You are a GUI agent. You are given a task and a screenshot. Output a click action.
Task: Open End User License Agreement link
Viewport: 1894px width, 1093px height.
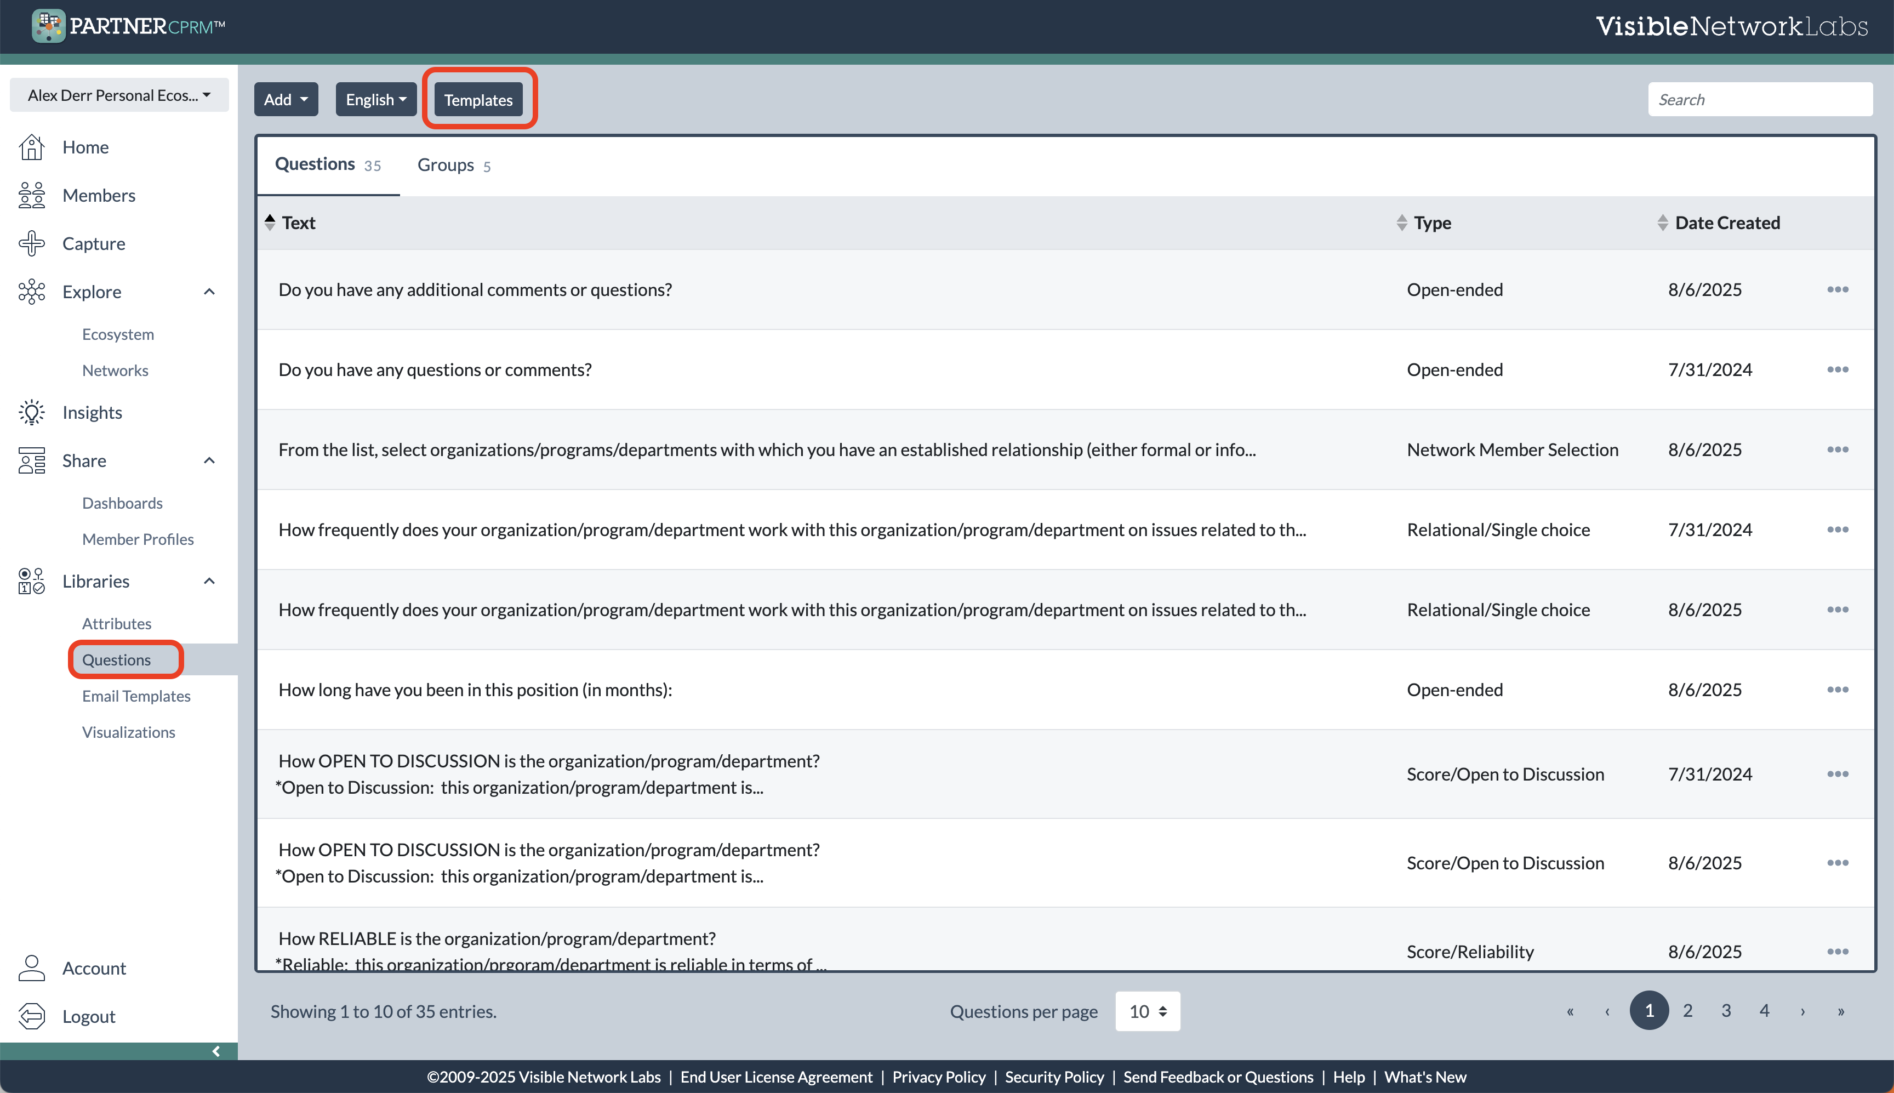point(776,1077)
